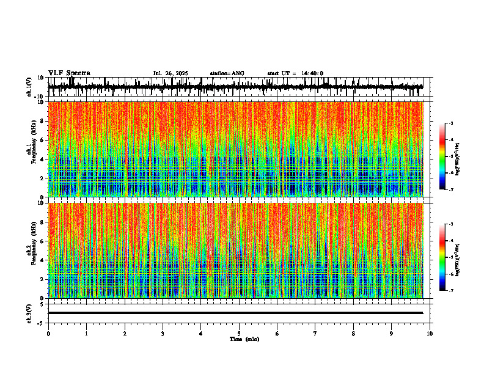Click the "ch.1(V)" waveform axis label

[x=29, y=87]
